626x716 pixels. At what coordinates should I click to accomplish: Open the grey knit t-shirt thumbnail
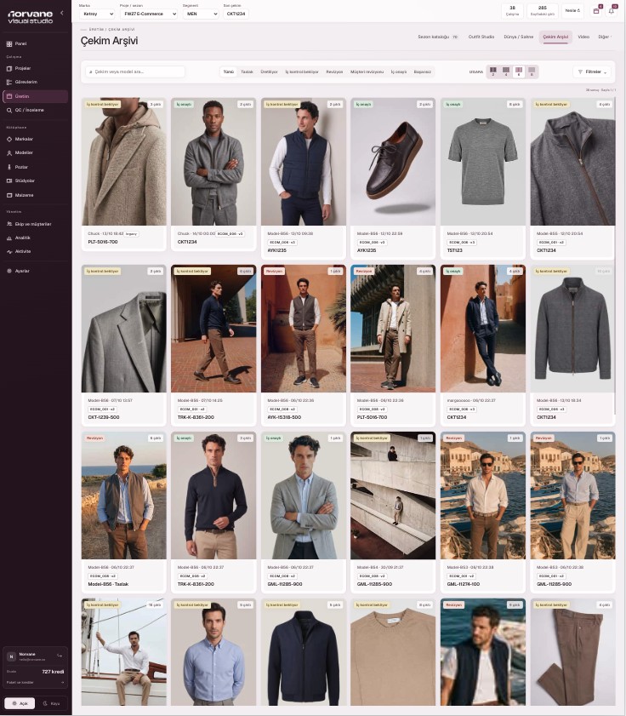tap(483, 162)
